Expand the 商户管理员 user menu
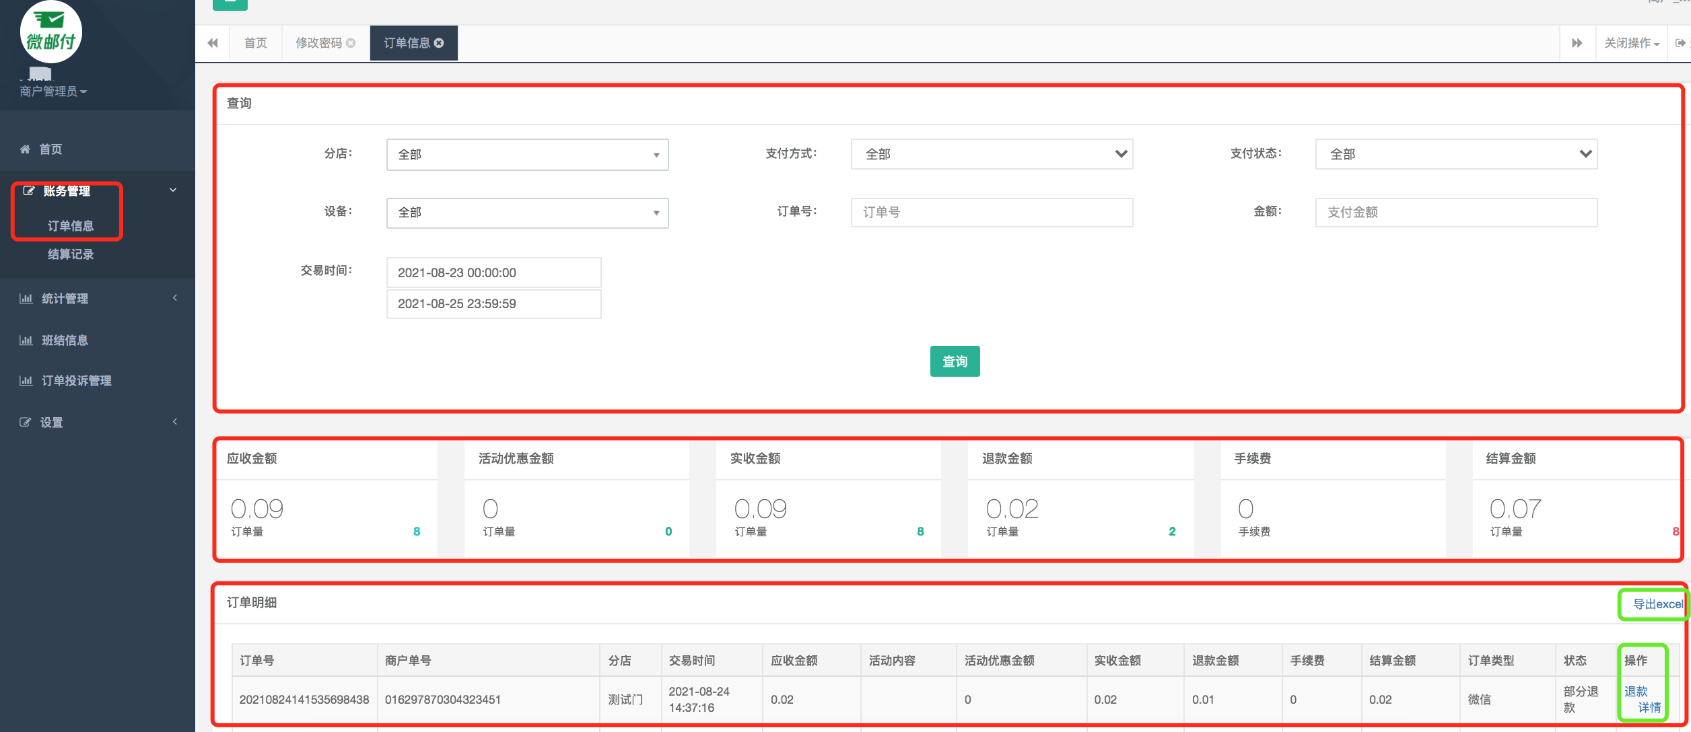This screenshot has height=732, width=1691. tap(53, 91)
